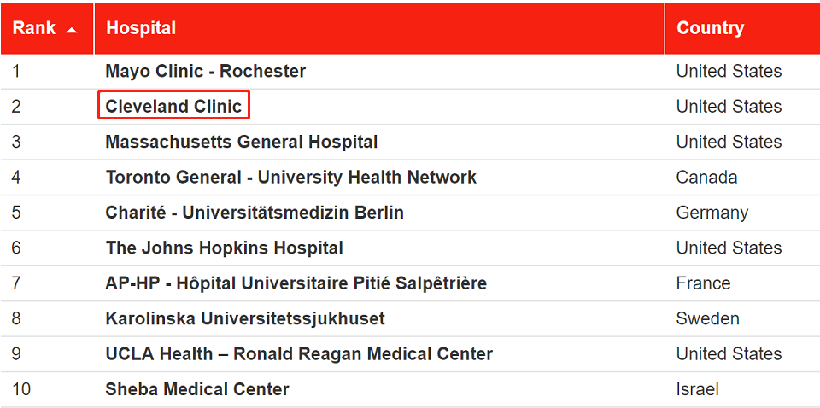The image size is (820, 408).
Task: Open Karolinska Universitetssjukhuset entry
Action: [245, 318]
